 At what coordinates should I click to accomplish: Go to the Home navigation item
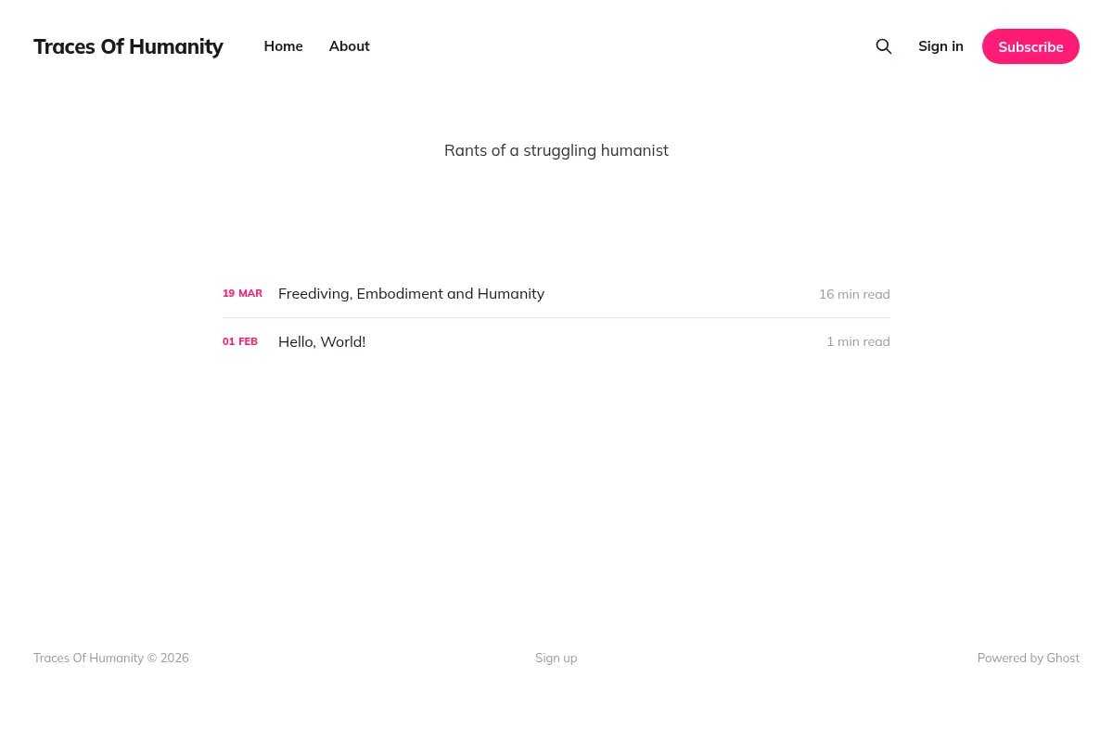(283, 46)
